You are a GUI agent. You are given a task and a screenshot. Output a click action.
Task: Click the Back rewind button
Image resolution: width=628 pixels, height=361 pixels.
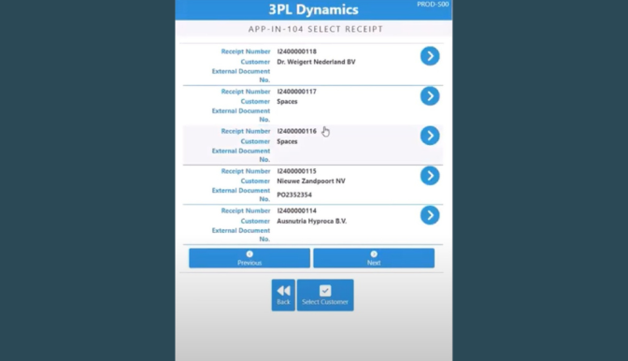coord(283,295)
